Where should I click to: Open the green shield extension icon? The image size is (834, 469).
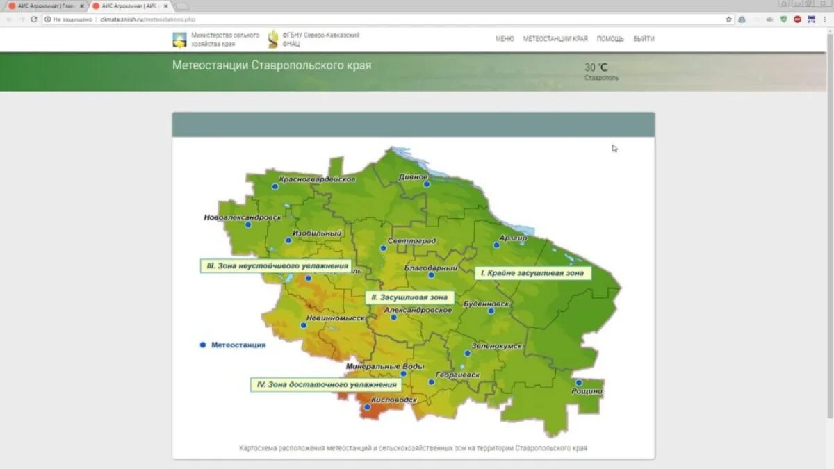[x=784, y=19]
